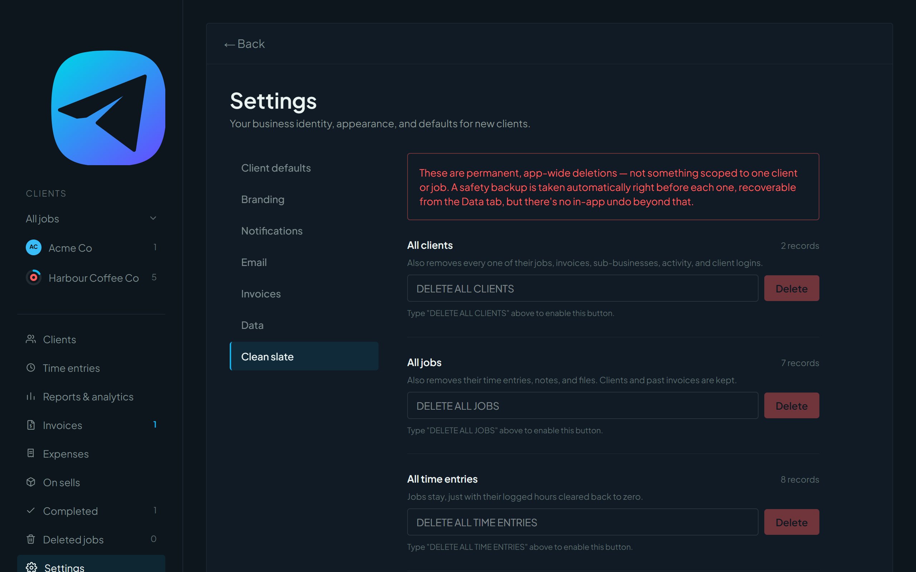Click the Completed checkmark icon
Screen dimensions: 916x572
tap(31, 511)
